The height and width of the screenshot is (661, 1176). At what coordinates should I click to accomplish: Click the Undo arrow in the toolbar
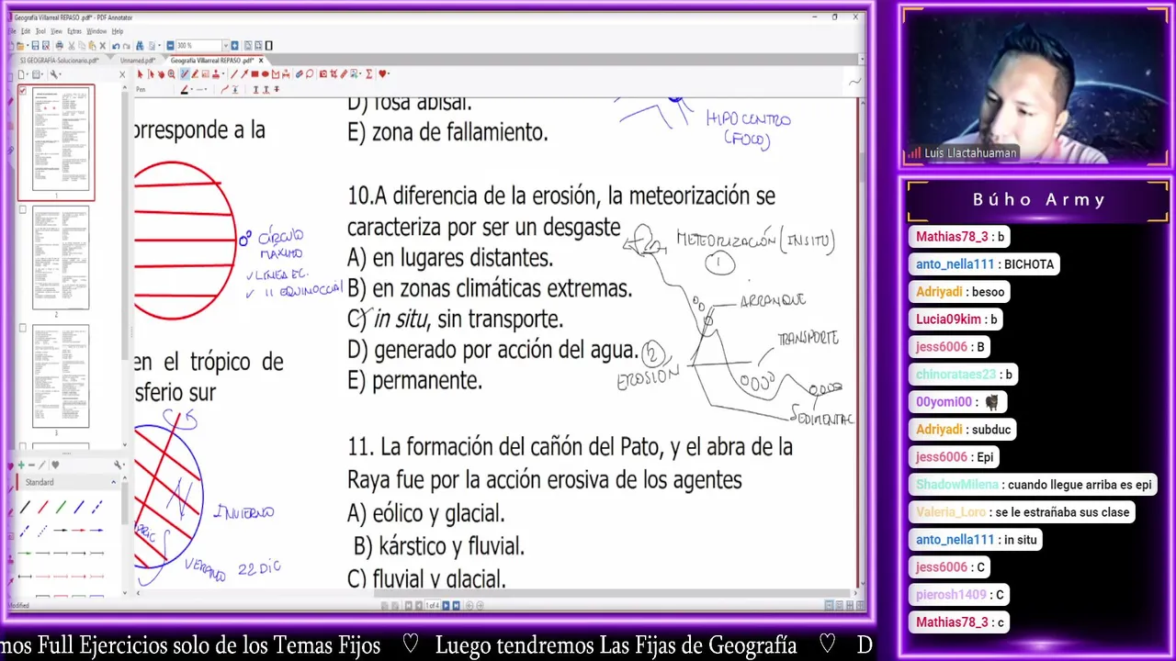(x=116, y=46)
